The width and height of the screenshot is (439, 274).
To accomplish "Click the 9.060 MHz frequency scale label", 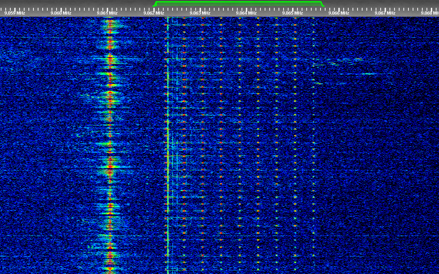I will pos(61,13).
